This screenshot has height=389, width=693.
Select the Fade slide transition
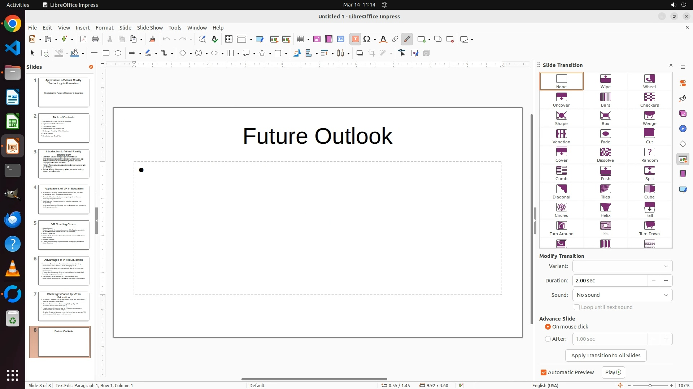(605, 136)
